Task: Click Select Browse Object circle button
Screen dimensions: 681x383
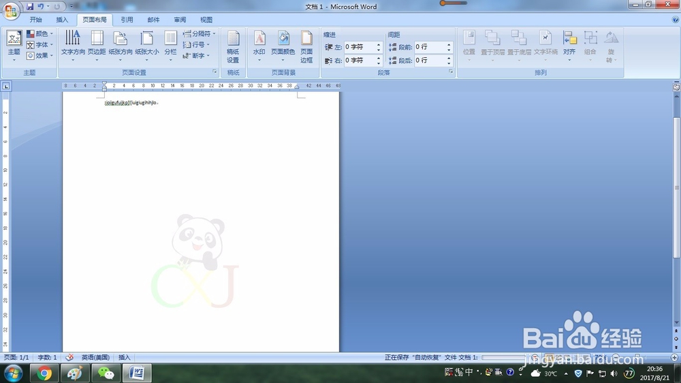Action: pos(676,339)
